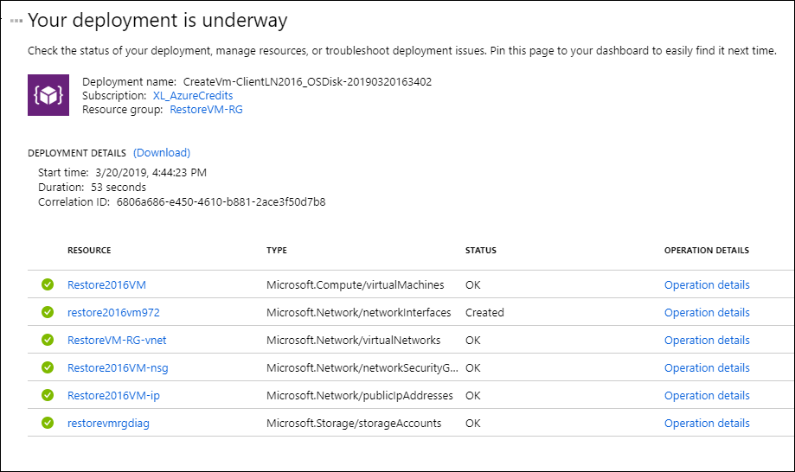
Task: View Operation details for Restore2016VM-ip
Action: coord(707,396)
